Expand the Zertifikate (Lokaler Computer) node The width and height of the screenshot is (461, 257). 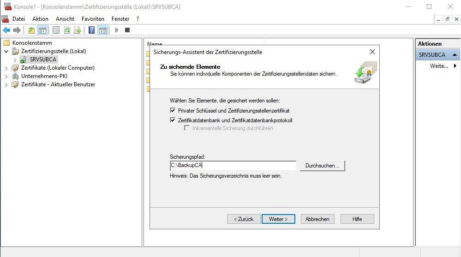tap(6, 68)
